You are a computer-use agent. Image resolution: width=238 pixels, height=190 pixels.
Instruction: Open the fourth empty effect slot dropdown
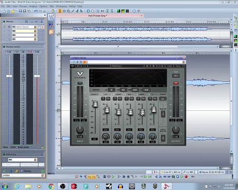[x=24, y=39]
